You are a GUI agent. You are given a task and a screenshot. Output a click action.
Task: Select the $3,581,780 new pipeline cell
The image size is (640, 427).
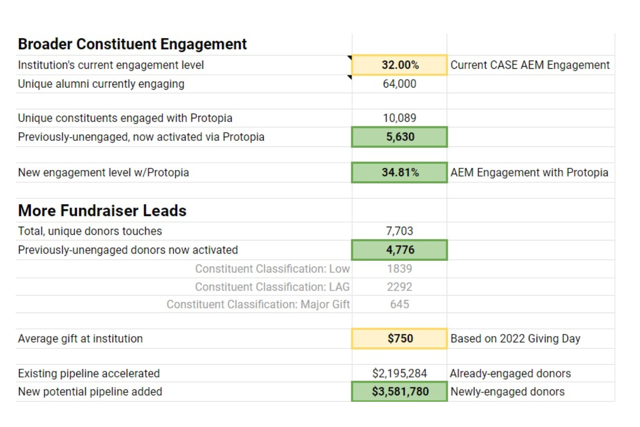[x=400, y=392]
